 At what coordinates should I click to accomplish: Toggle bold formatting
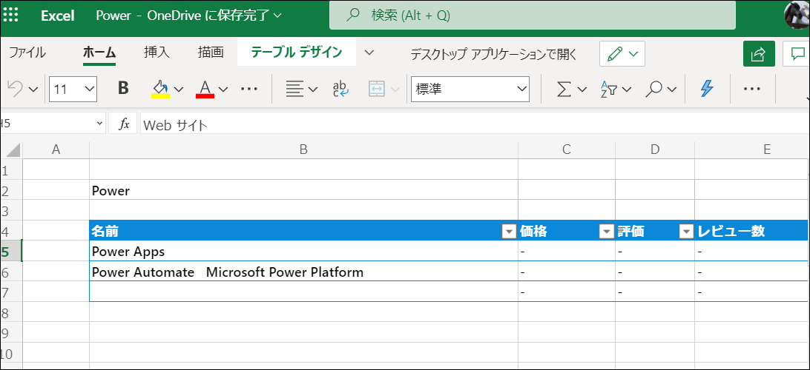coord(123,88)
